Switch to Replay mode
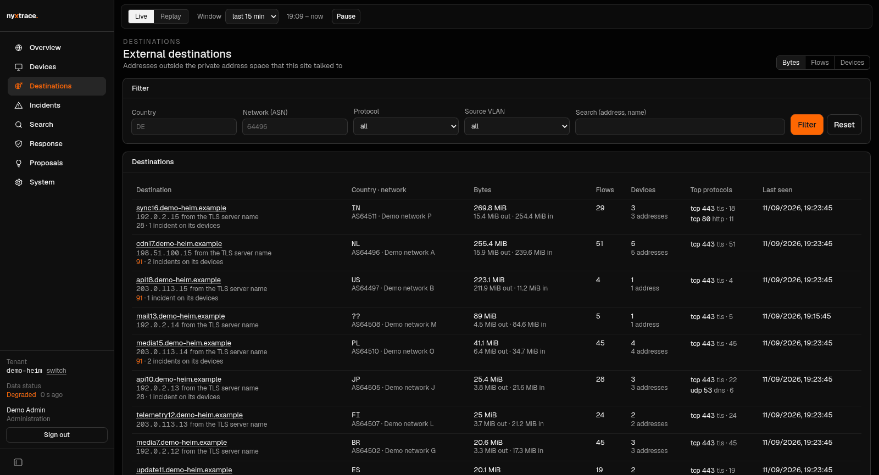Screen dimensions: 879x475 coord(171,16)
